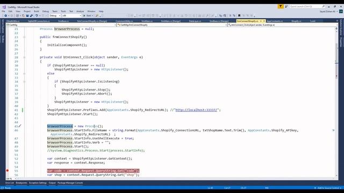
Task: Switch to the AppConstants.cs tab
Action: (x=275, y=21)
